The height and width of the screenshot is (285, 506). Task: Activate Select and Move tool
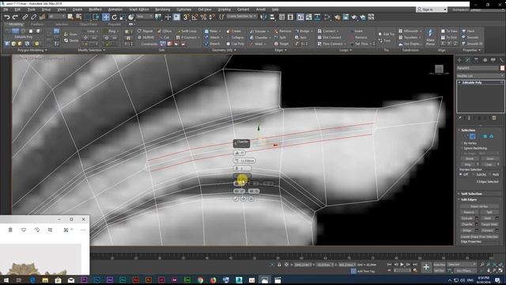coord(106,17)
